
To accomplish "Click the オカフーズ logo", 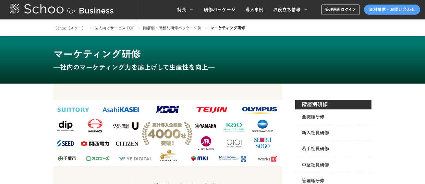I will [x=98, y=158].
